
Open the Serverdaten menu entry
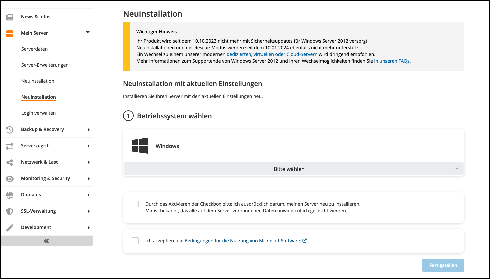34,49
